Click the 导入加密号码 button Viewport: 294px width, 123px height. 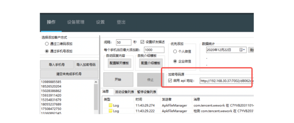click(x=86, y=65)
